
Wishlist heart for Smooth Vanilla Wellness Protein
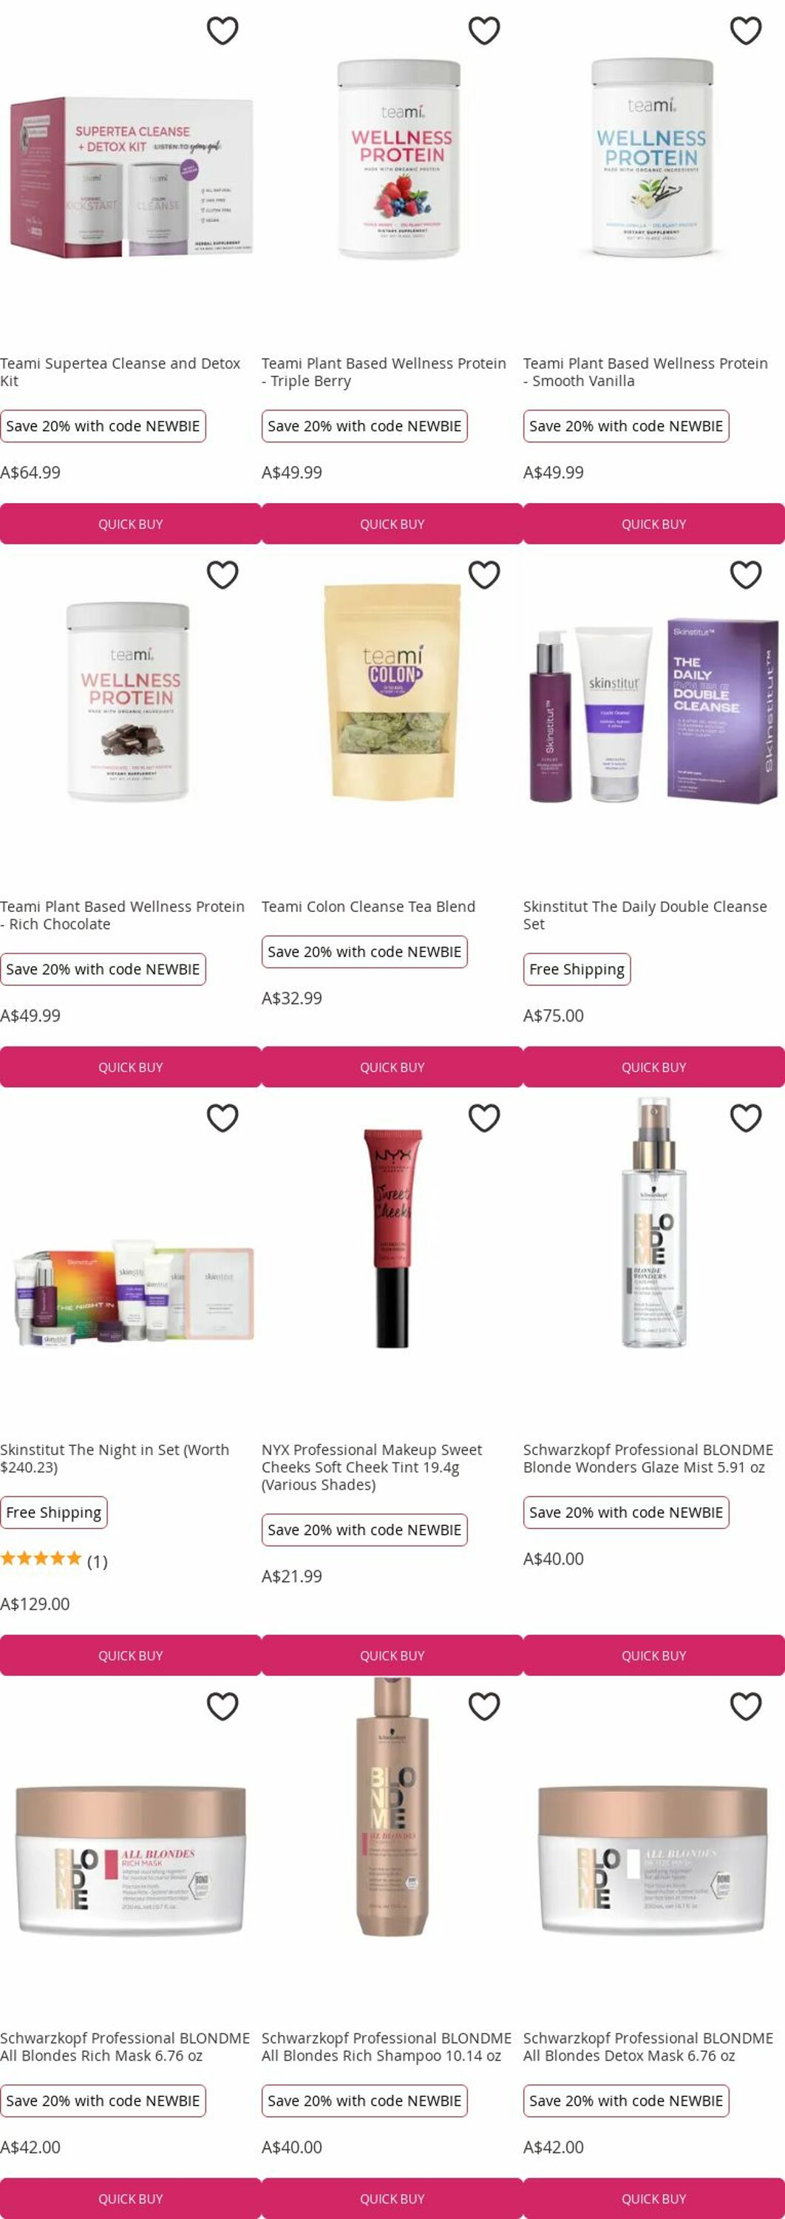pos(745,31)
